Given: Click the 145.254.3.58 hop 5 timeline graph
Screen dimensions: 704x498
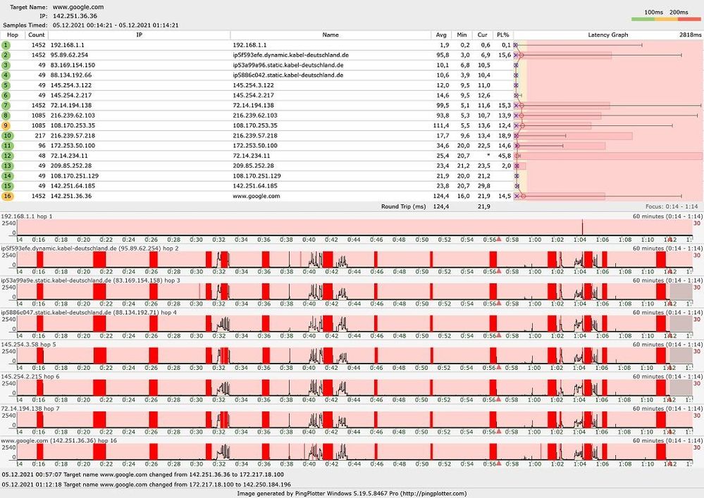Looking at the screenshot, I should click(355, 356).
